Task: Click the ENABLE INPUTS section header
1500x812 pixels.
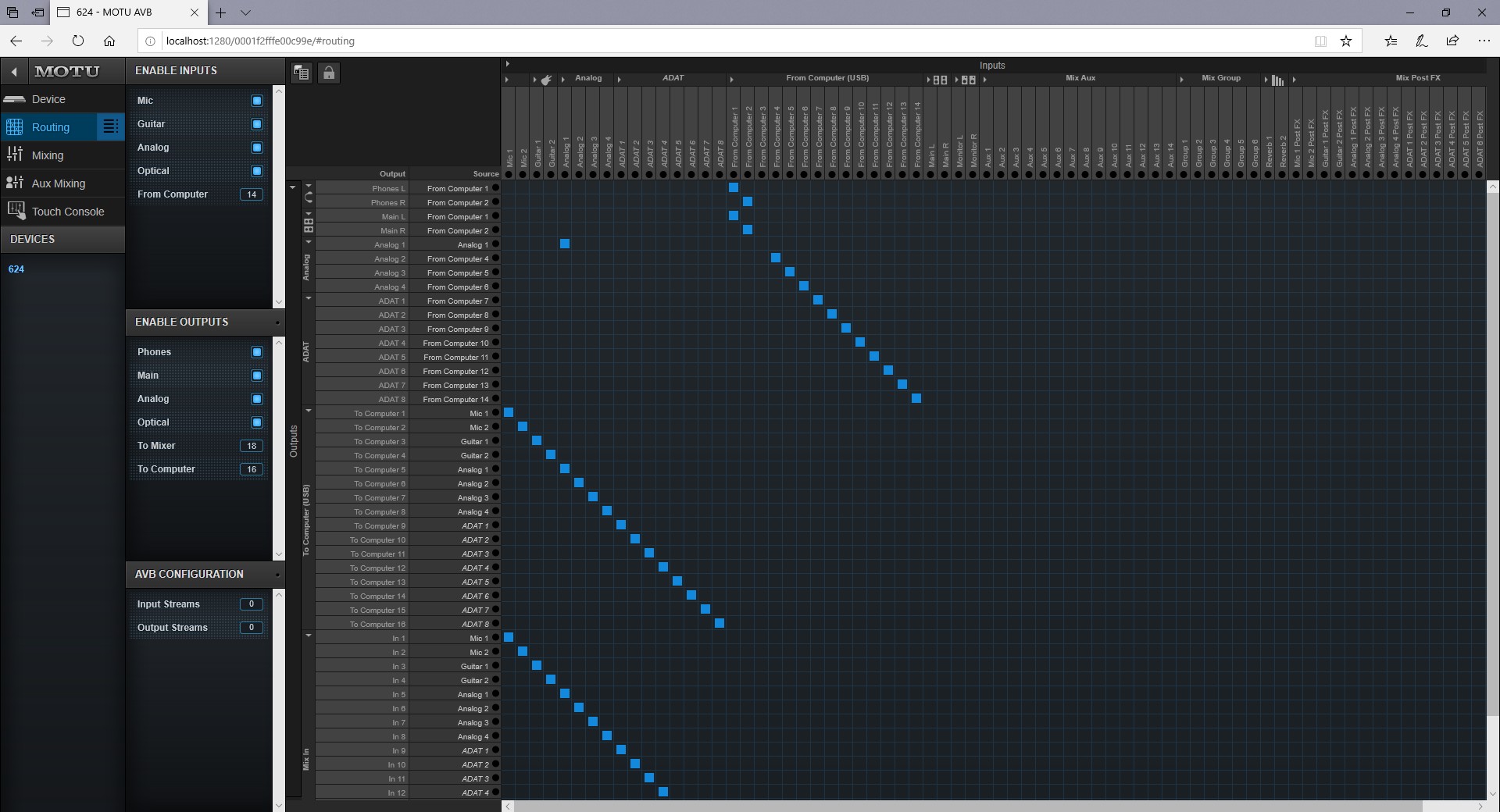Action: coord(205,70)
